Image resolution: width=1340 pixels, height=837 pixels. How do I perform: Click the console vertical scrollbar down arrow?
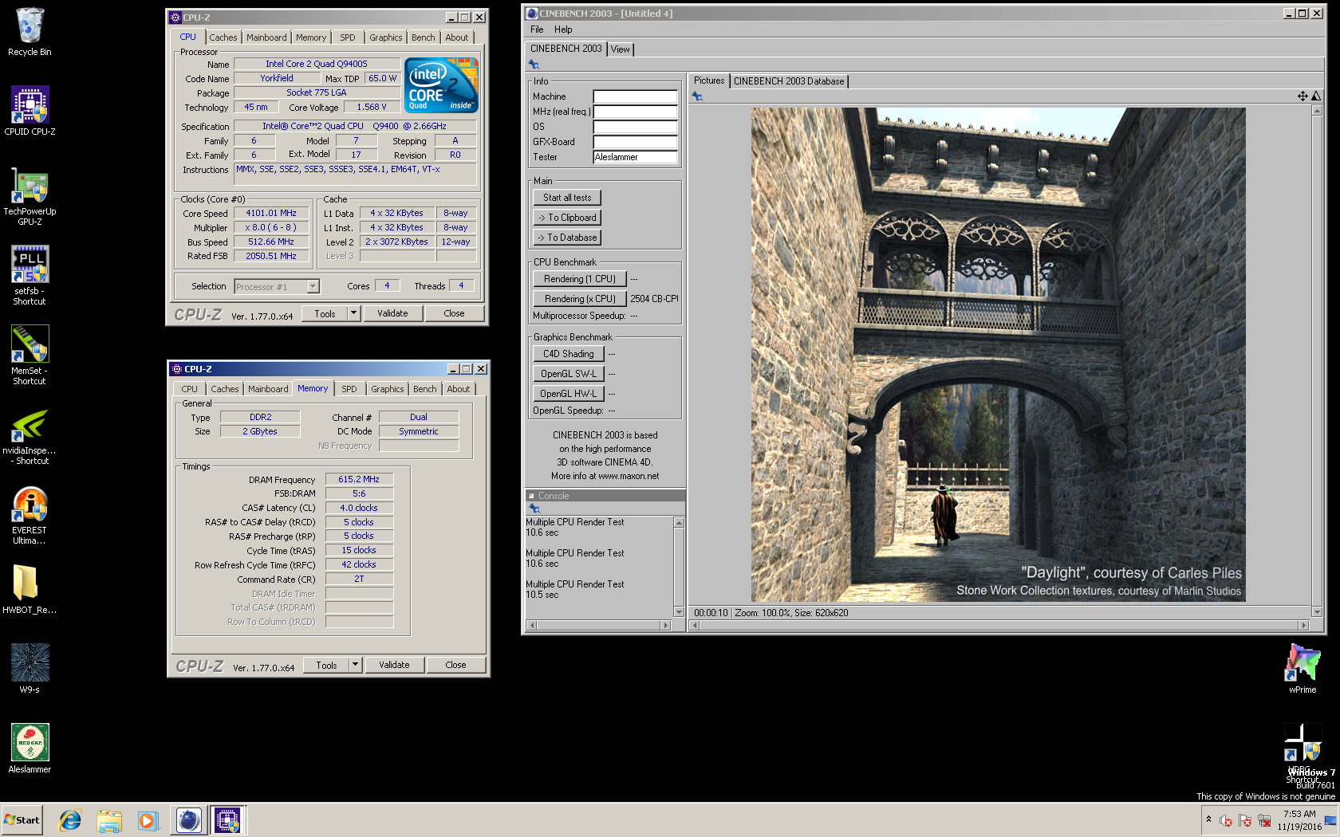click(x=680, y=612)
